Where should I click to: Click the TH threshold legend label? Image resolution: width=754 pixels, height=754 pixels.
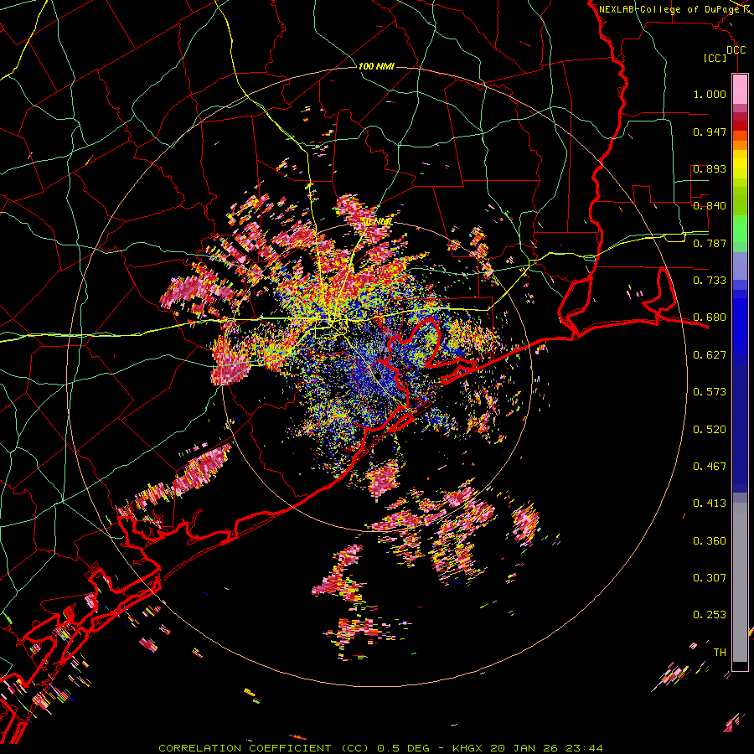pos(720,653)
